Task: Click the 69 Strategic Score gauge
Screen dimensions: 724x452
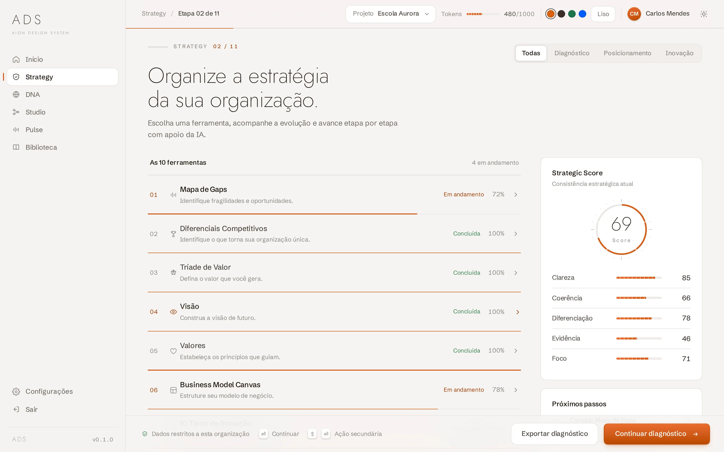Action: click(x=621, y=229)
